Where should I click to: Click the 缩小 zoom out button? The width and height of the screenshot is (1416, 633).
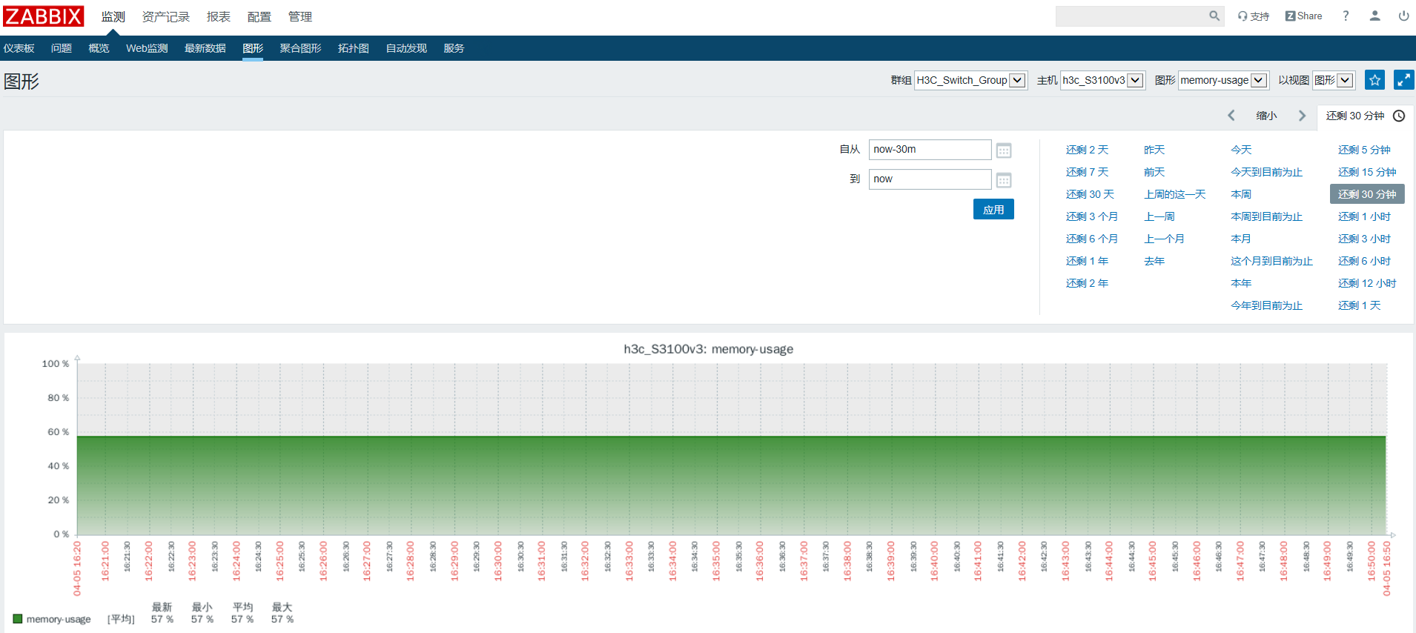click(x=1266, y=116)
